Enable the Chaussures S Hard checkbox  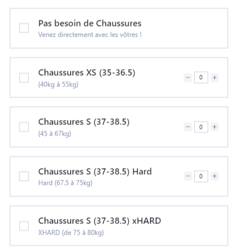(x=24, y=176)
